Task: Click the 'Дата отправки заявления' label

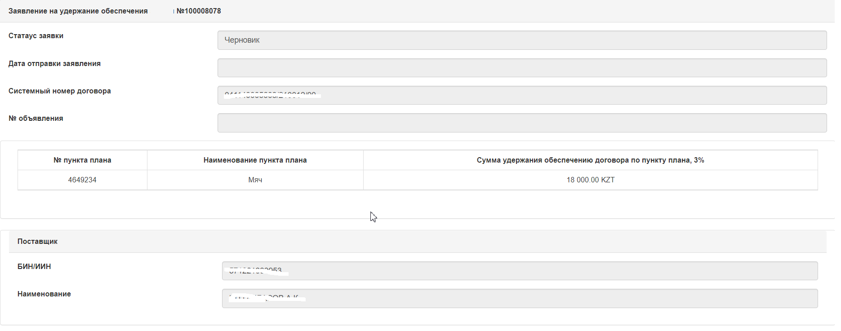Action: 54,64
